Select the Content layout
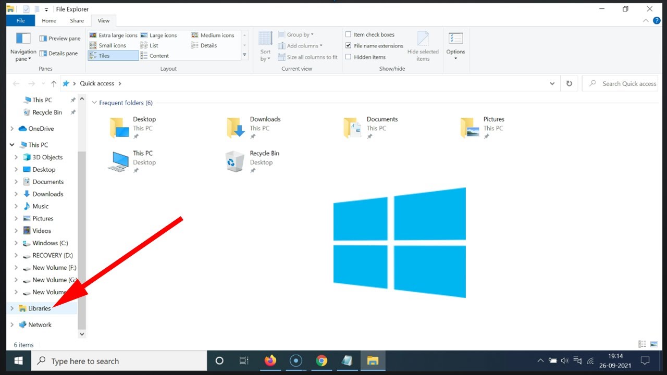This screenshot has height=375, width=667. tap(155, 56)
